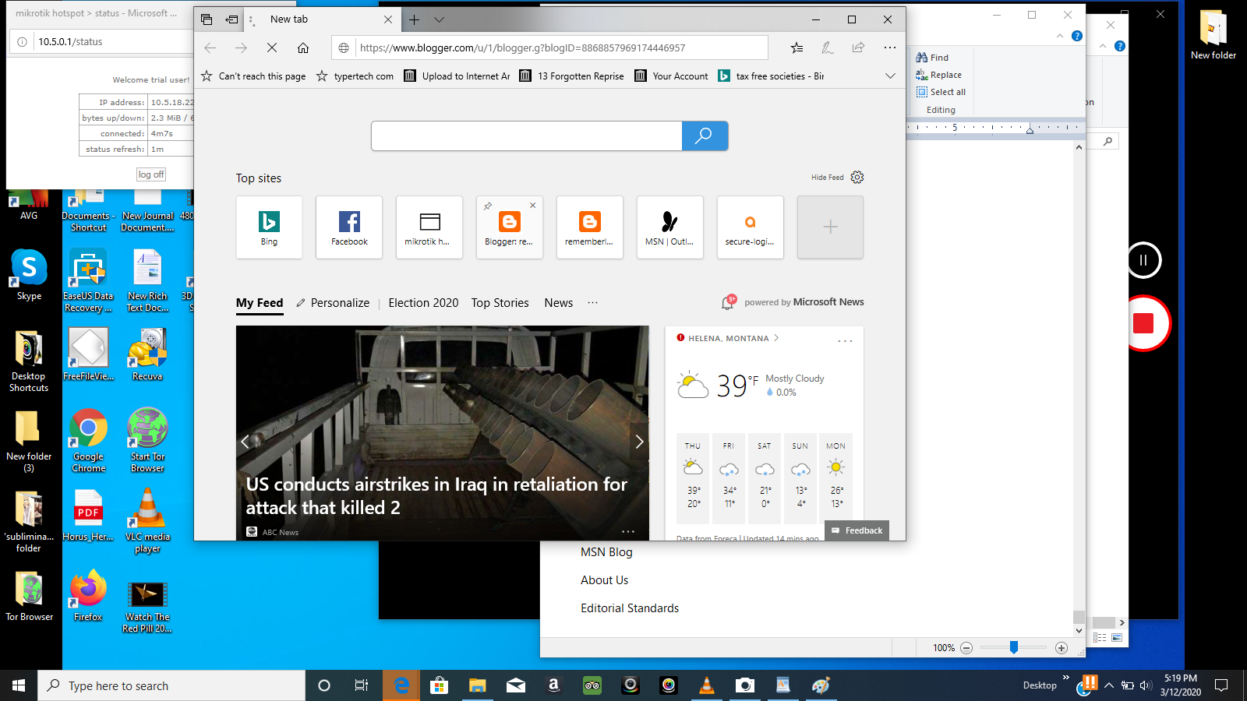The height and width of the screenshot is (701, 1247).
Task: Open Personalize in the feed bar
Action: (333, 303)
